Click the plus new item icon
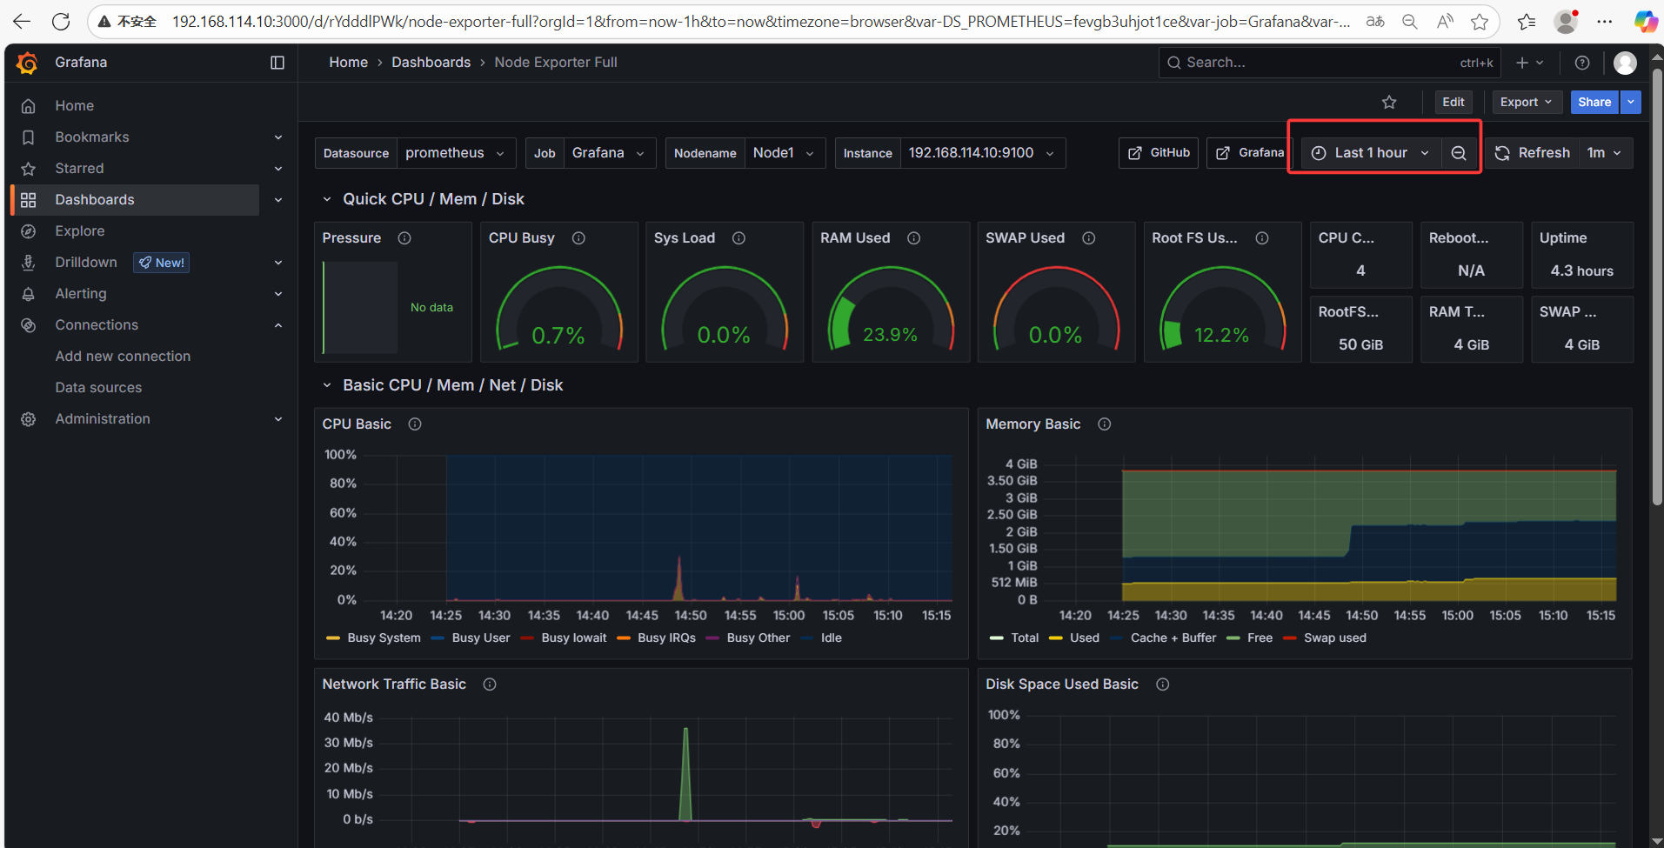Viewport: 1664px width, 848px height. 1529,63
